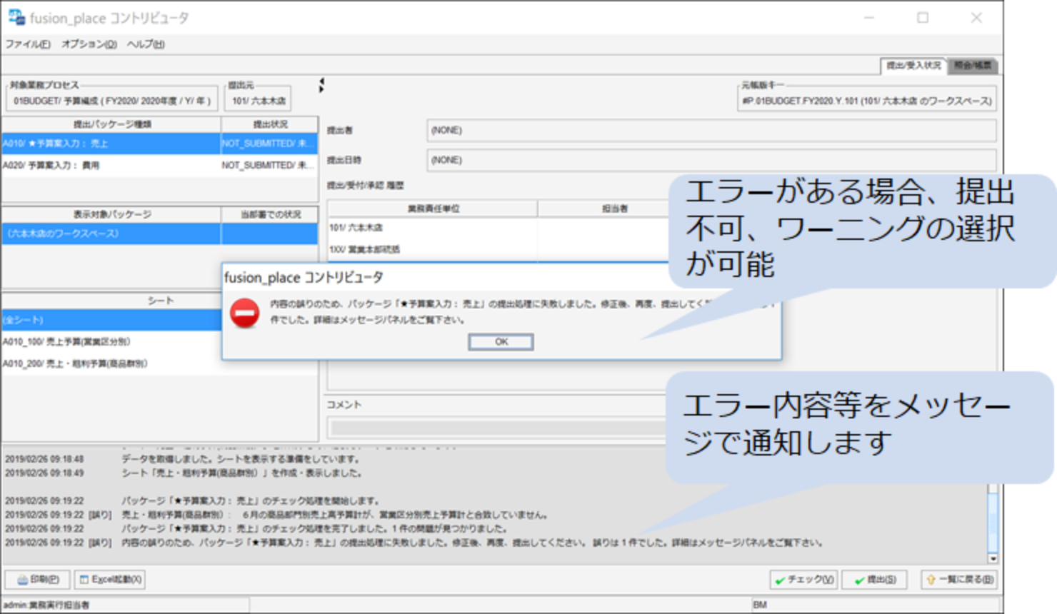Click the 提出者 (NONE) field
This screenshot has width=1057, height=614.
point(711,131)
